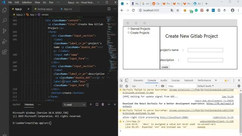Screen dimensions: 242x136
Task: Reload the localhost:3000 page
Action: click(x=133, y=10)
